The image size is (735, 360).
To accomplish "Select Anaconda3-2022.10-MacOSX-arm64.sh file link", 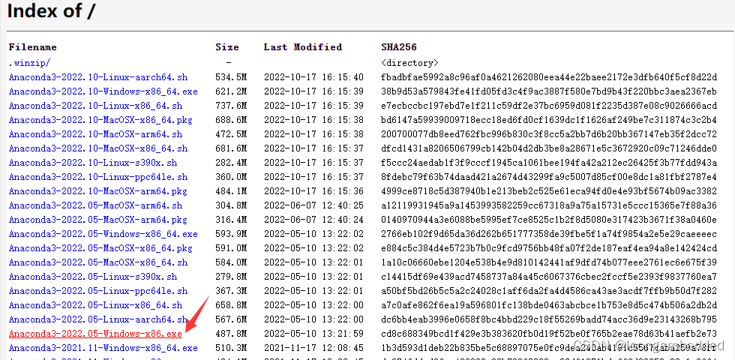I will tap(96, 134).
